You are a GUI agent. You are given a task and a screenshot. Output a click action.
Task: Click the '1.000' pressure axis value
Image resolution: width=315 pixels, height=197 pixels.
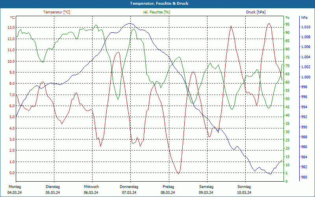[x=306, y=77]
